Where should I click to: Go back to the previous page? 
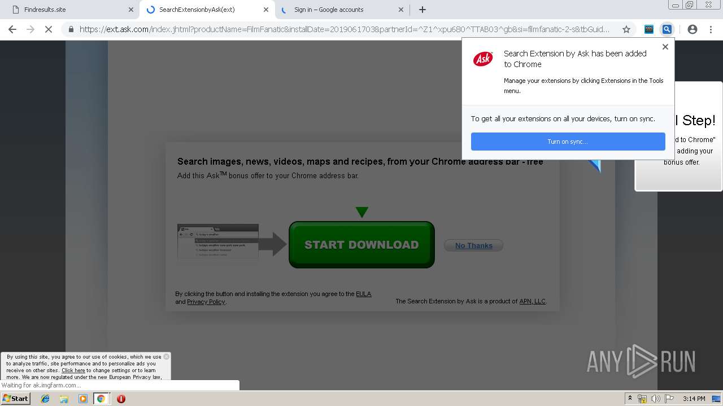click(x=12, y=29)
